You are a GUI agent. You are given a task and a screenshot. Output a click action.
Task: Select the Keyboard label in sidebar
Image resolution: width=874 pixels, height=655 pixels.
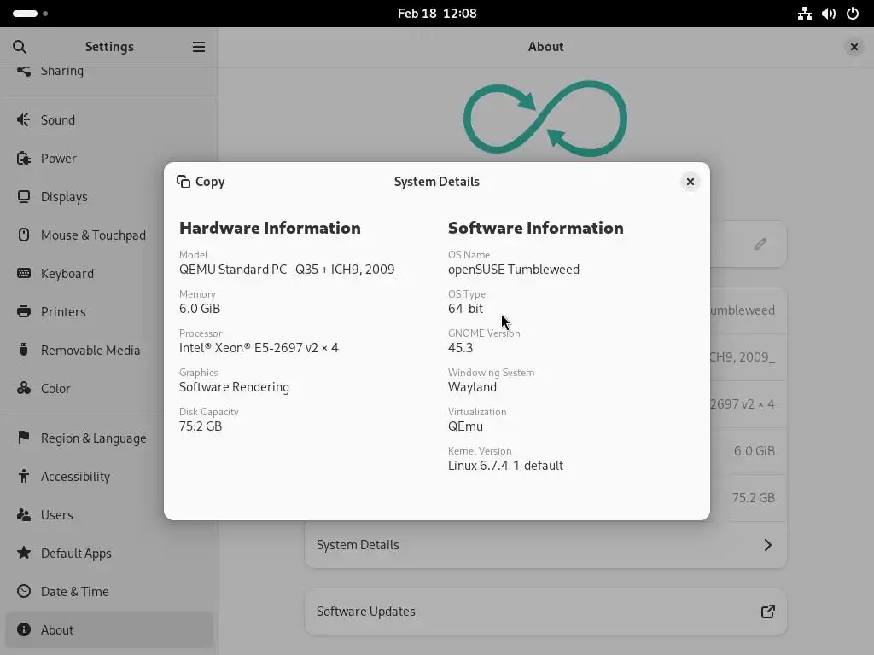tap(67, 274)
